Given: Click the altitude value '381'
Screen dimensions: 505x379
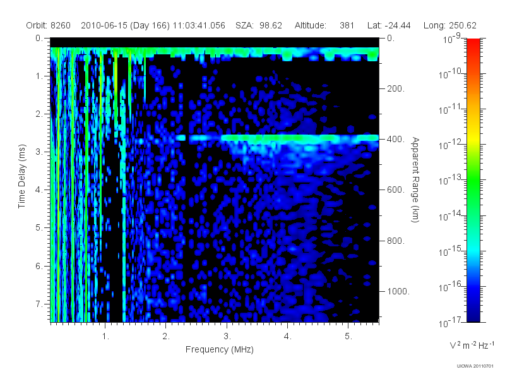Looking at the screenshot, I should (x=347, y=25).
